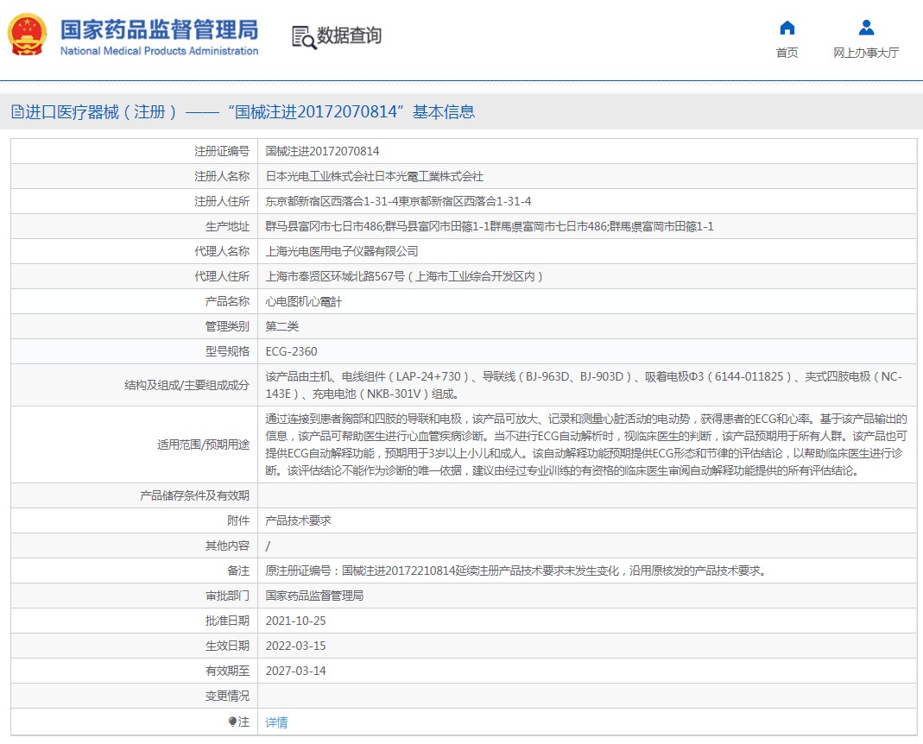Screen dimensions: 923x744
Task: Click the 结构及组成/主要组成成分 label
Action: [x=187, y=385]
